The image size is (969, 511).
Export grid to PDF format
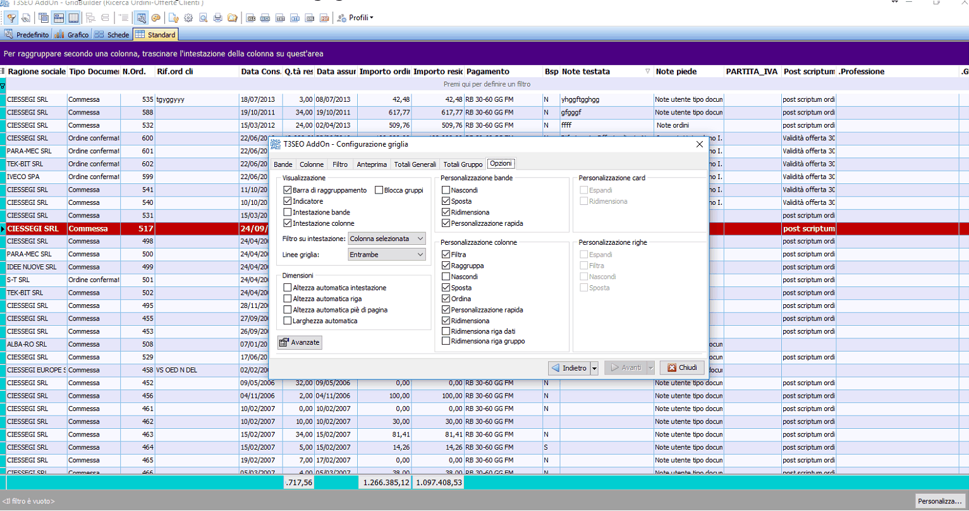[x=324, y=18]
